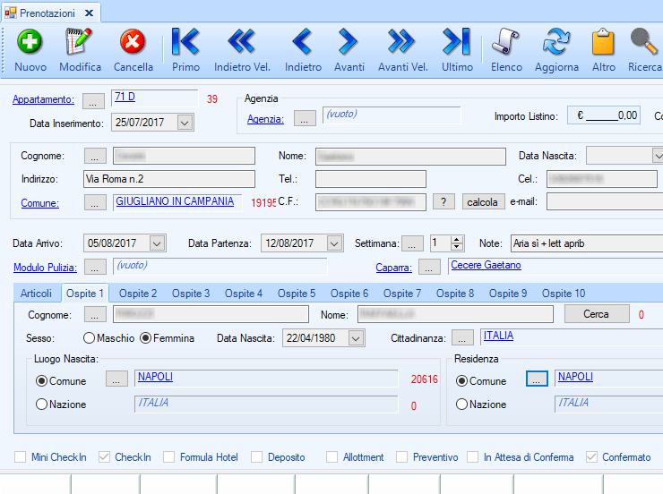The width and height of the screenshot is (663, 494).
Task: Refresh data with Aggiorna icon
Action: [x=556, y=42]
